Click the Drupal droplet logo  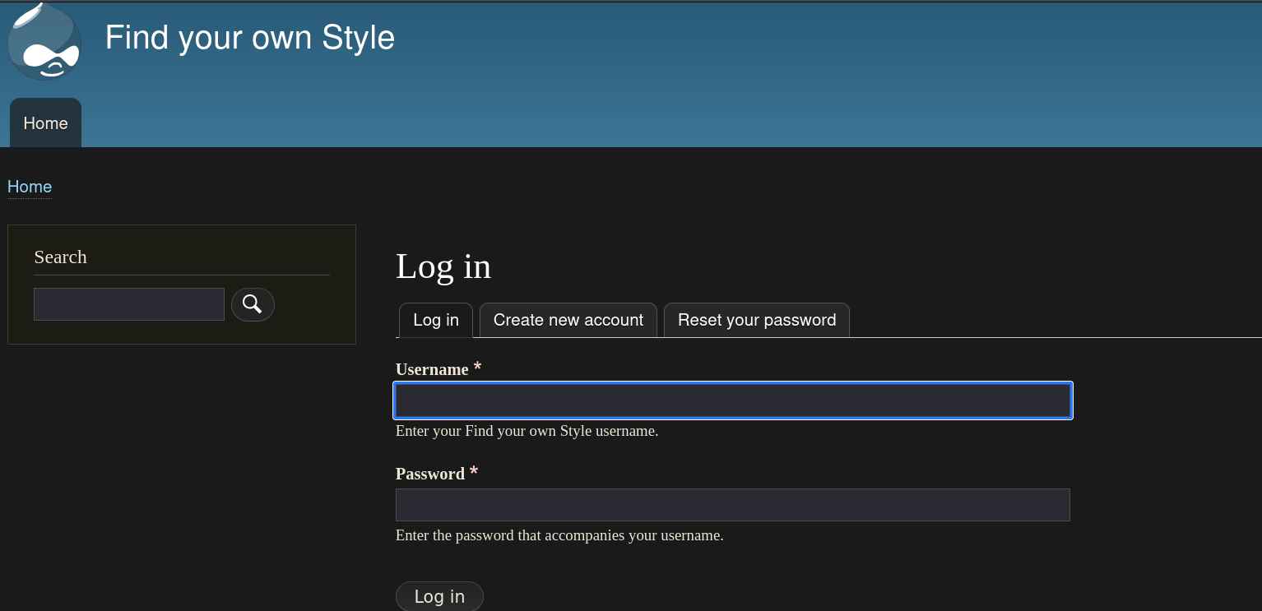[x=44, y=41]
